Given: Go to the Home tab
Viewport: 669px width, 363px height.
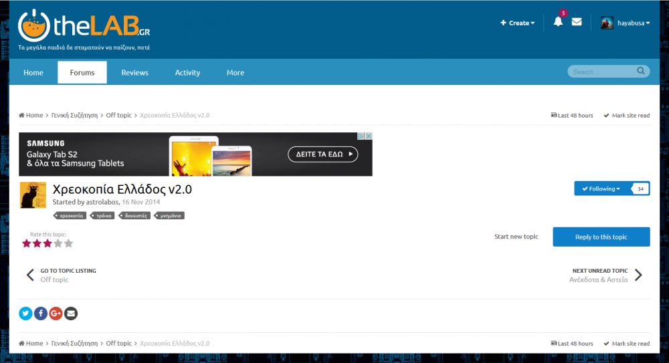Looking at the screenshot, I should (33, 72).
